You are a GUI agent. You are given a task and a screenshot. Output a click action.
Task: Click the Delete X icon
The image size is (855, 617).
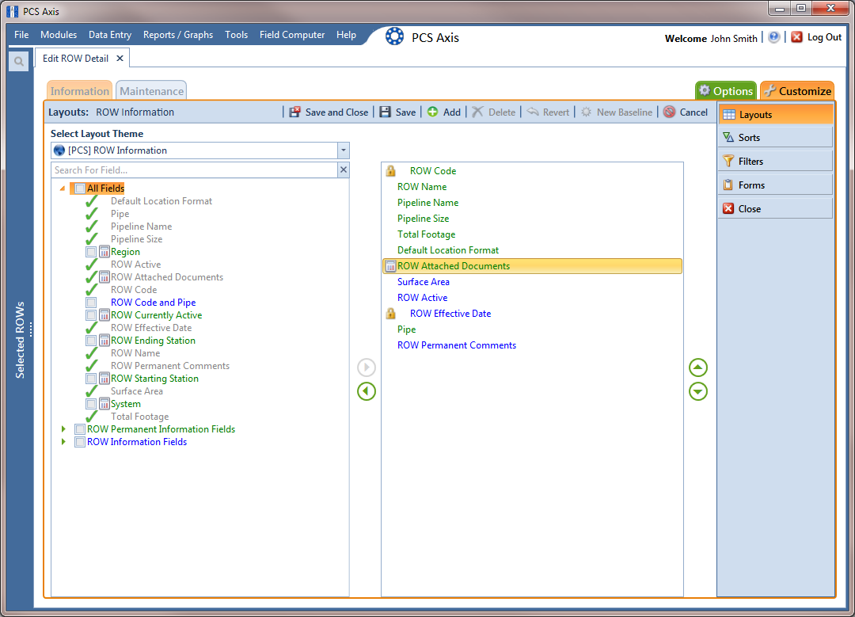(477, 112)
